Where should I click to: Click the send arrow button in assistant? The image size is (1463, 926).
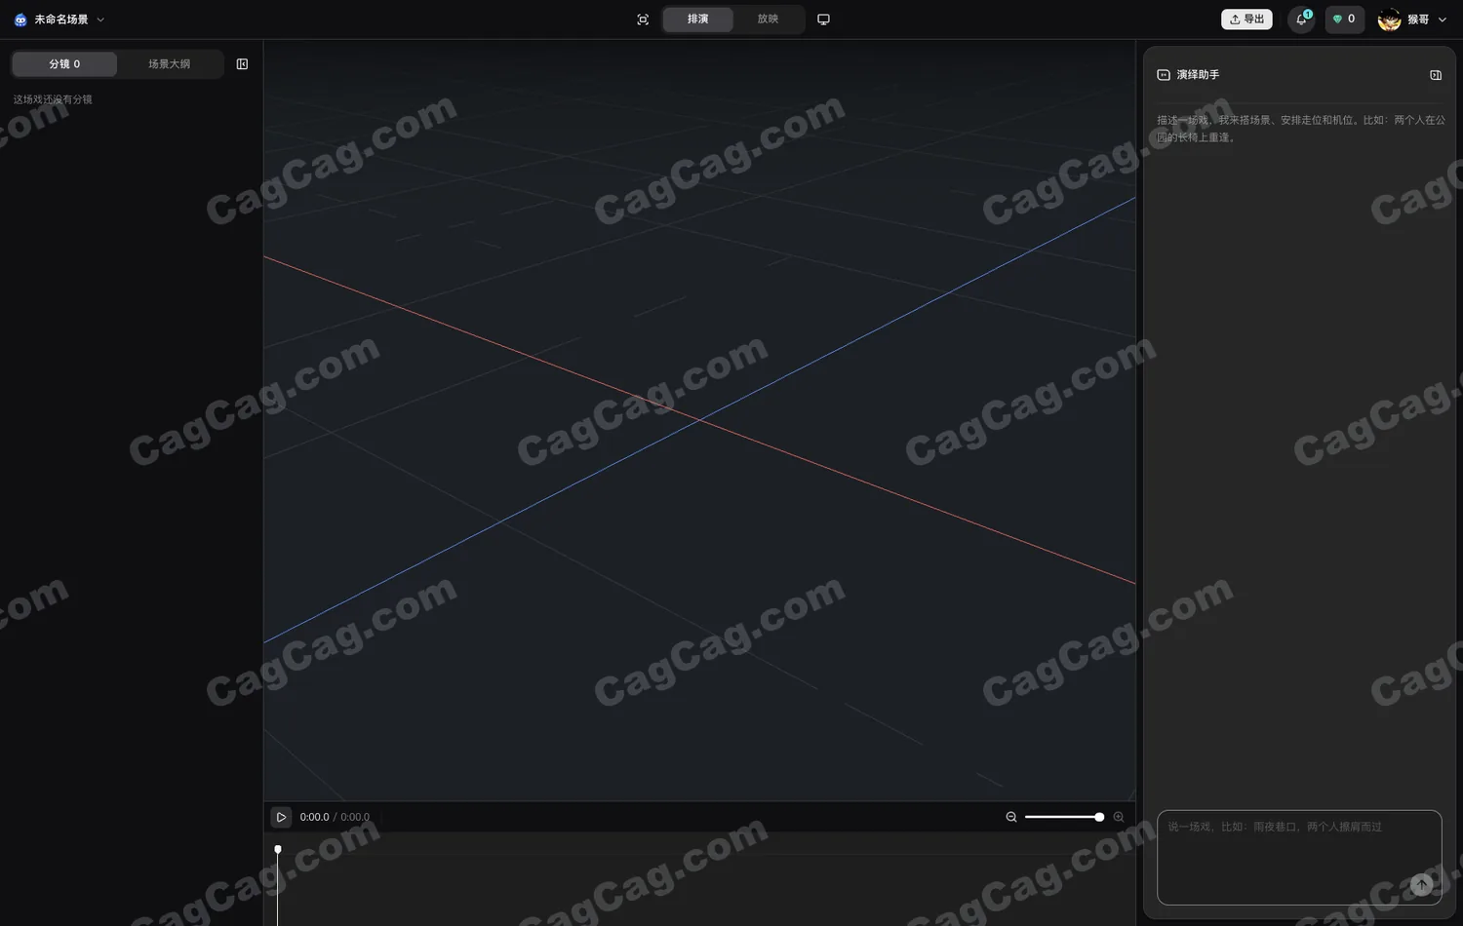(x=1422, y=885)
